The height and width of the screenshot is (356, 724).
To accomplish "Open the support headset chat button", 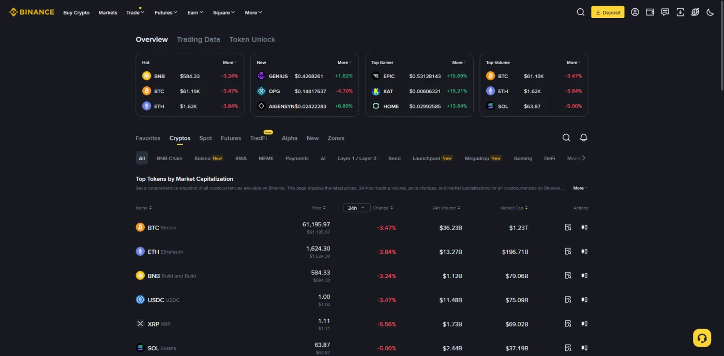I will (x=702, y=338).
